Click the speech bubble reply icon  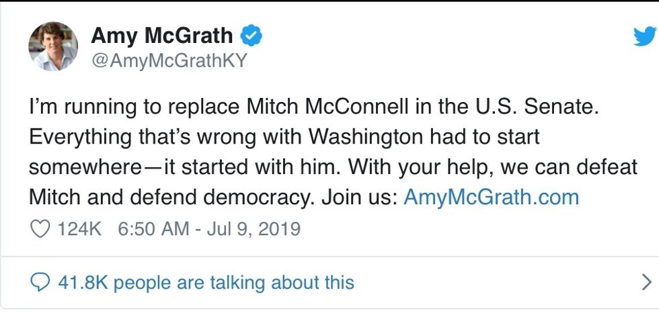click(x=41, y=282)
